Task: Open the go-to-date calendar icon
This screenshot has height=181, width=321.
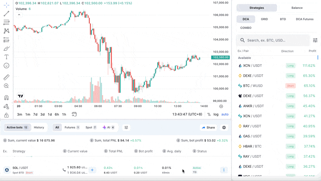Action: 74,114
